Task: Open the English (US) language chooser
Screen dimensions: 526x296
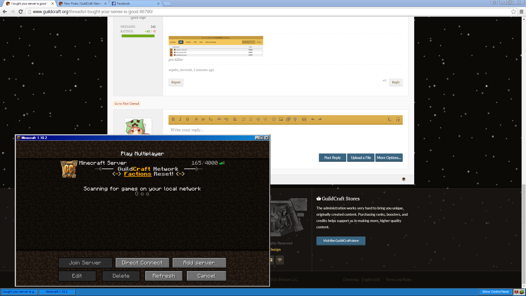Action: pyautogui.click(x=371, y=280)
